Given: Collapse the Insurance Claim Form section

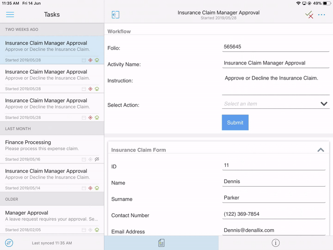Looking at the screenshot, I should click(321, 150).
